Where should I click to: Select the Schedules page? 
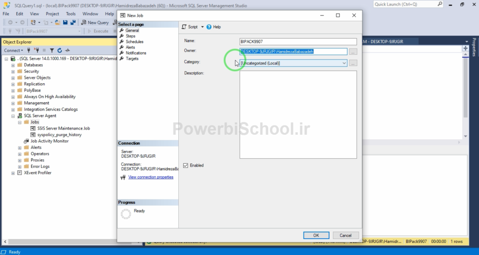click(x=134, y=42)
